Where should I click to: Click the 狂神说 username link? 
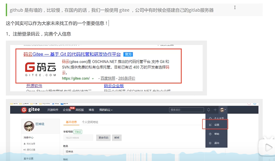40,124
